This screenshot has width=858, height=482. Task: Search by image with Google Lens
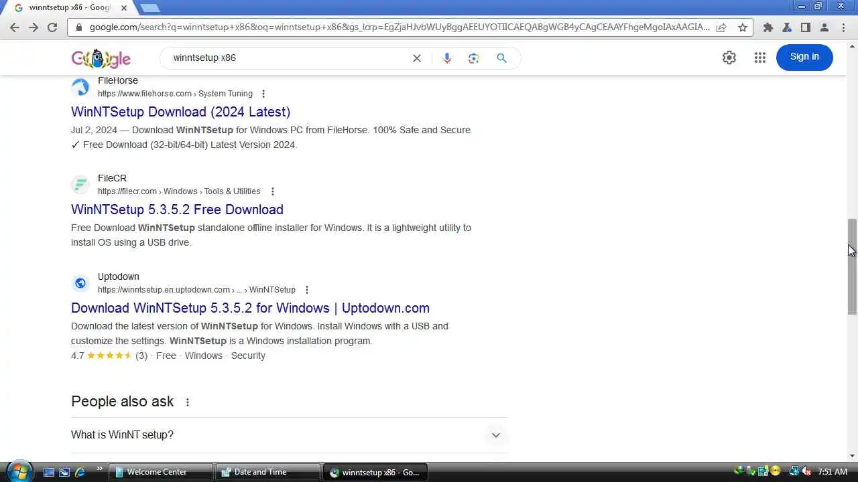click(474, 58)
